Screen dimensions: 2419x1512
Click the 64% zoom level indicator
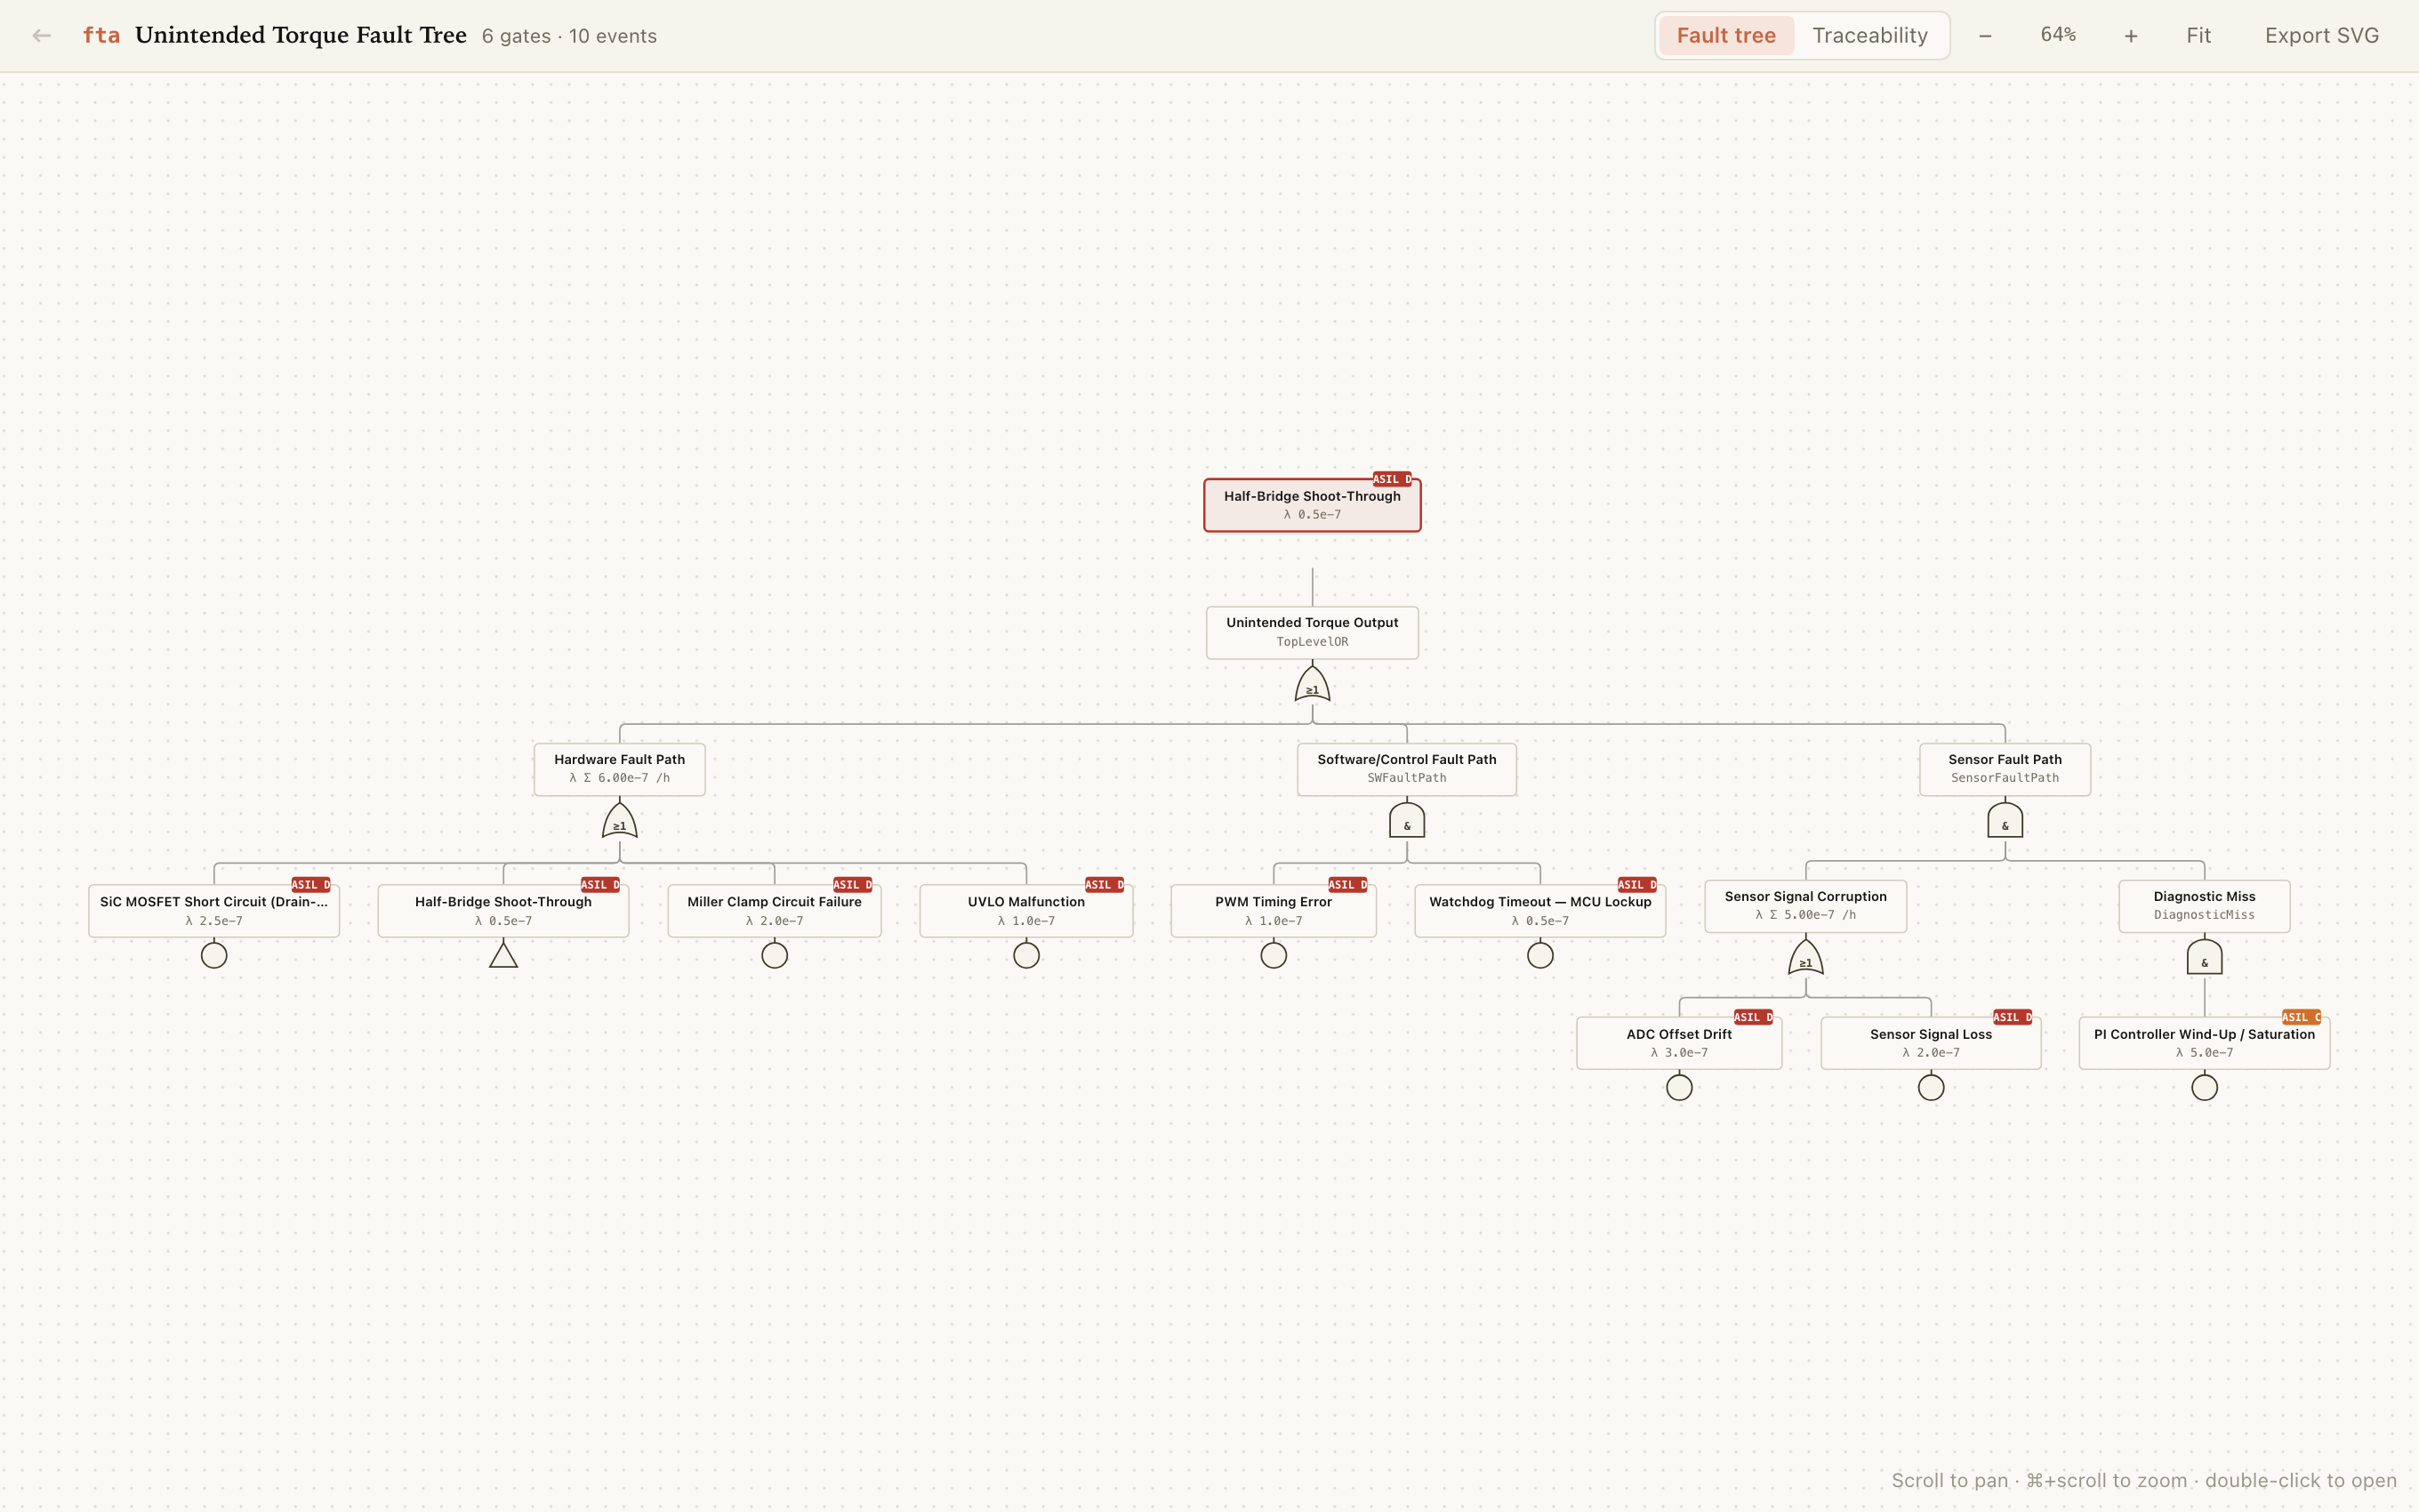tap(2058, 35)
